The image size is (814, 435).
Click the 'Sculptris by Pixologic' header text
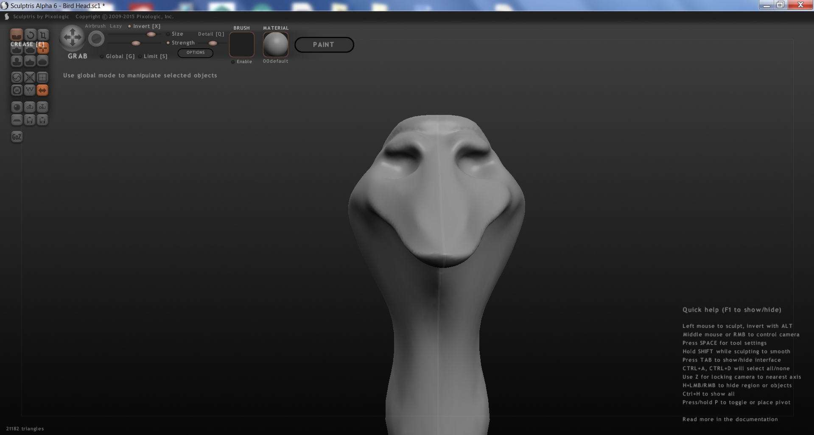(41, 17)
